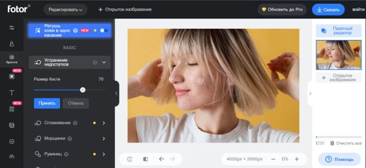Click the Fotor logo
The height and width of the screenshot is (168, 366).
point(19,9)
